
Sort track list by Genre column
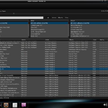click(23, 40)
